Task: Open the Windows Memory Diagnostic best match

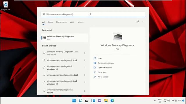Action: click(x=65, y=38)
